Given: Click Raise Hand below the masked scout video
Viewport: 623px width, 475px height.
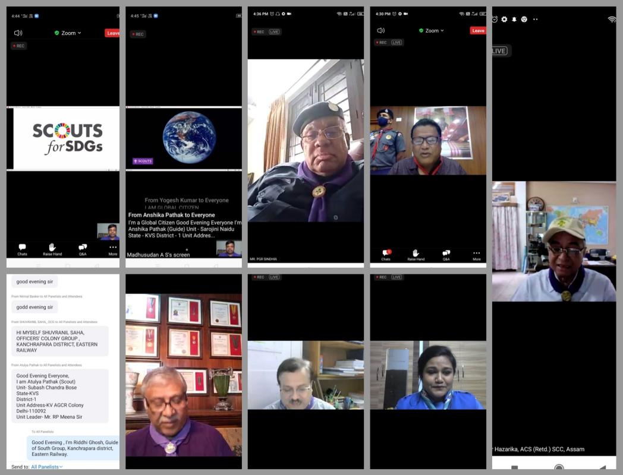Looking at the screenshot, I should [416, 255].
